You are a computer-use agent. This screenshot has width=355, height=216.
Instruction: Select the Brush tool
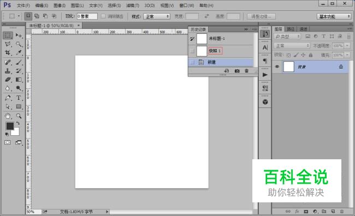coord(19,62)
